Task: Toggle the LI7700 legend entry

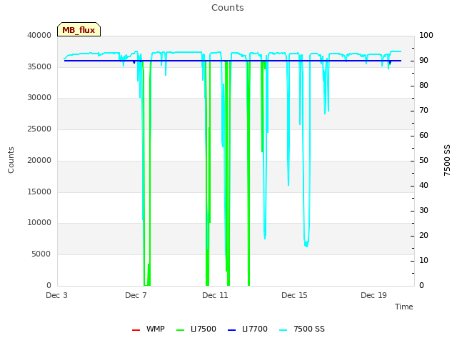Action: (x=248, y=329)
